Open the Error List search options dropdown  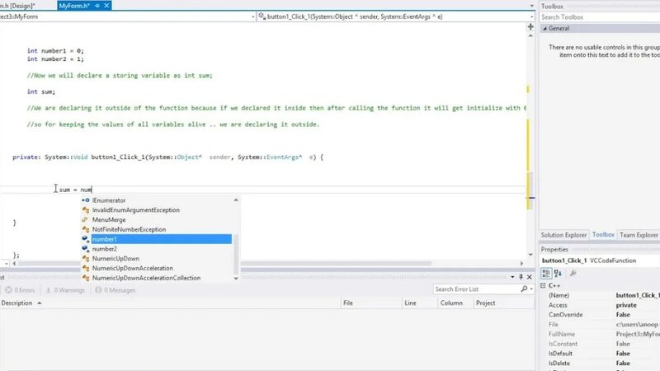click(531, 289)
